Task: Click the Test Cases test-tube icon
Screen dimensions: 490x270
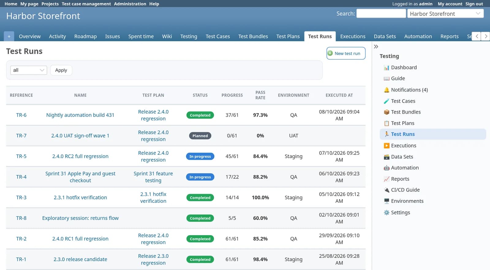Action: (x=386, y=101)
